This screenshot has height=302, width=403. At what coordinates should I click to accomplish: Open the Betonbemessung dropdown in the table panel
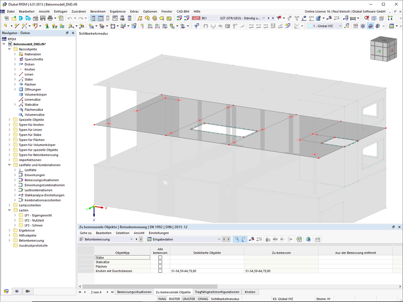click(131, 239)
